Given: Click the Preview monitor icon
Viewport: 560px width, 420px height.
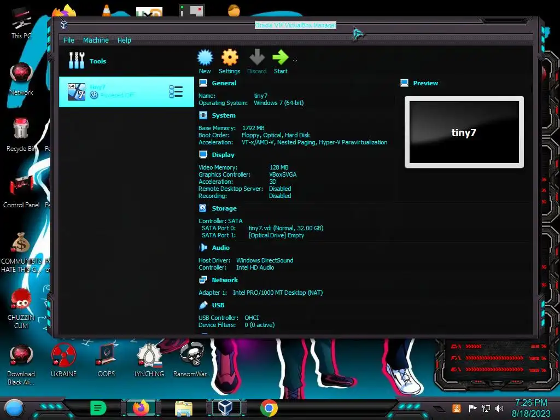Looking at the screenshot, I should pyautogui.click(x=404, y=83).
